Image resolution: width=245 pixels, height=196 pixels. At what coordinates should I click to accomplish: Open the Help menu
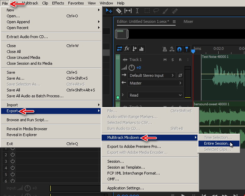coord(121,3)
